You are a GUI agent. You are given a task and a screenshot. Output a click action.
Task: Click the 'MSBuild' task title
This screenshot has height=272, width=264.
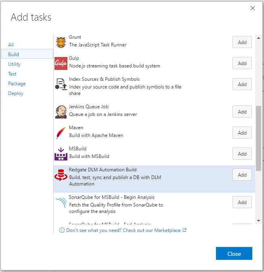tap(78, 149)
